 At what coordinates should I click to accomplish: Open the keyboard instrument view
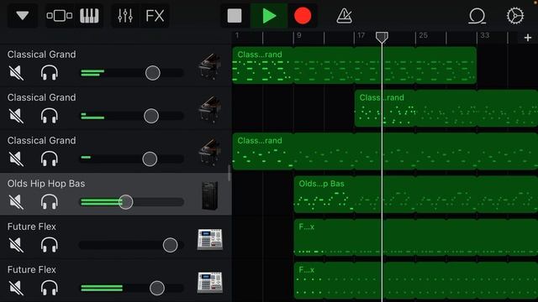click(89, 16)
